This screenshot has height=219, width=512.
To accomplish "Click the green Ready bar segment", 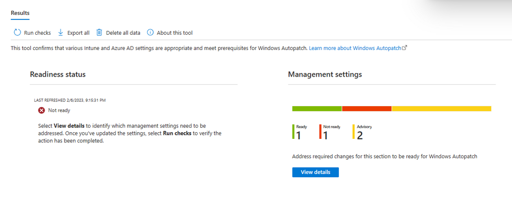I will coord(317,109).
